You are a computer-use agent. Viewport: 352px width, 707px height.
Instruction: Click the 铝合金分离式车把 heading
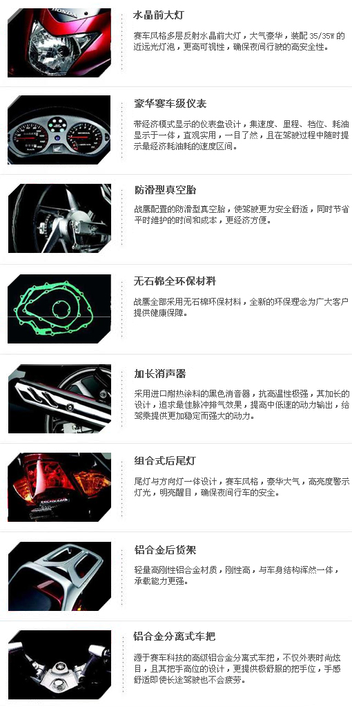(175, 637)
